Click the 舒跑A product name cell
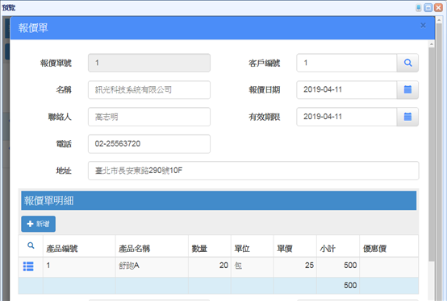This screenshot has width=447, height=301. click(152, 267)
